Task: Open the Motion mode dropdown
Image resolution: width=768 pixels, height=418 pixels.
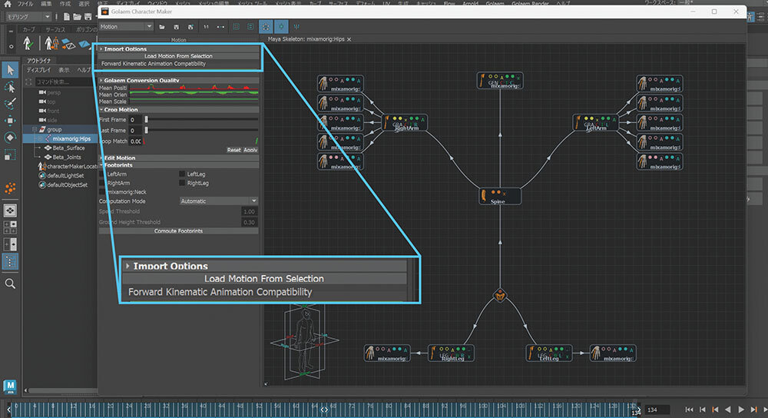Action: tap(126, 27)
